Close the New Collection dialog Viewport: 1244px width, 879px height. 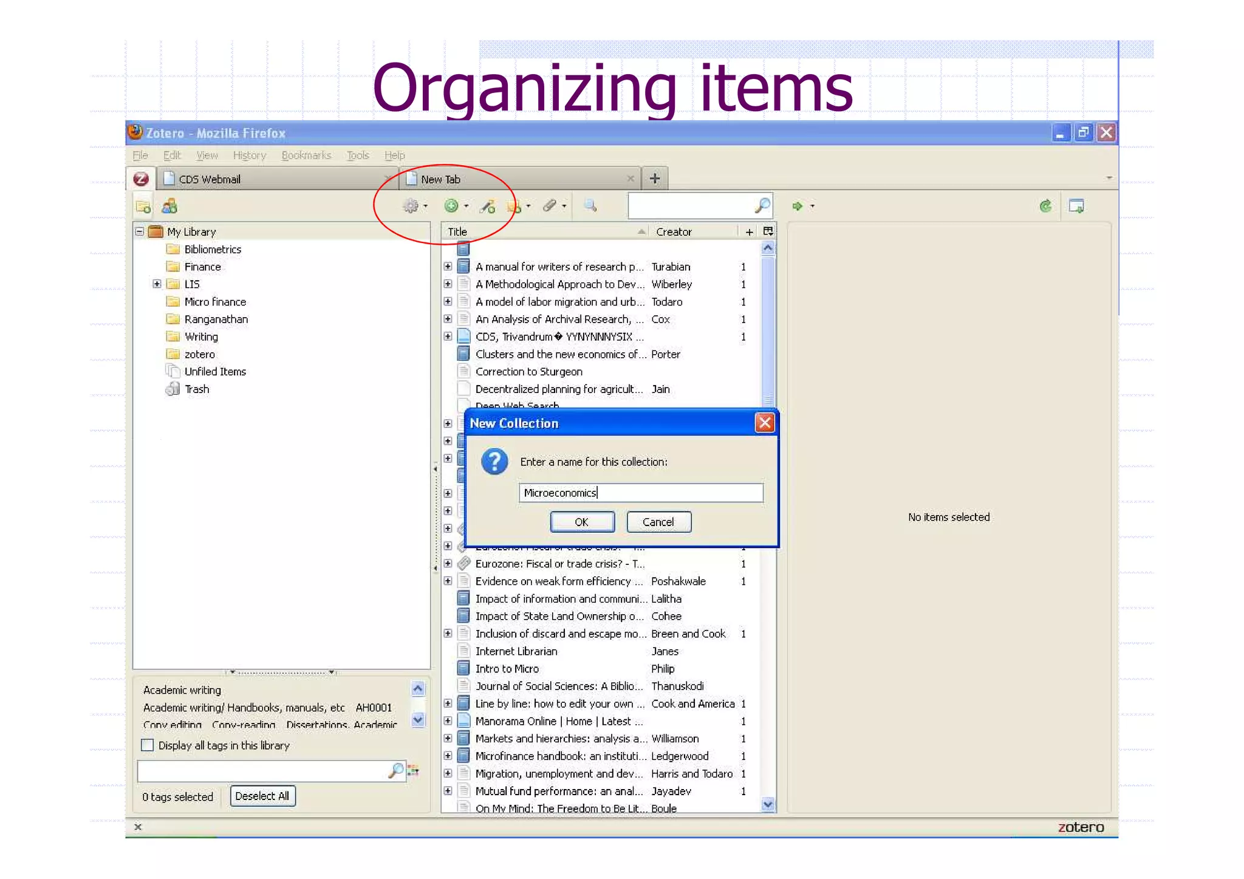[x=764, y=423]
